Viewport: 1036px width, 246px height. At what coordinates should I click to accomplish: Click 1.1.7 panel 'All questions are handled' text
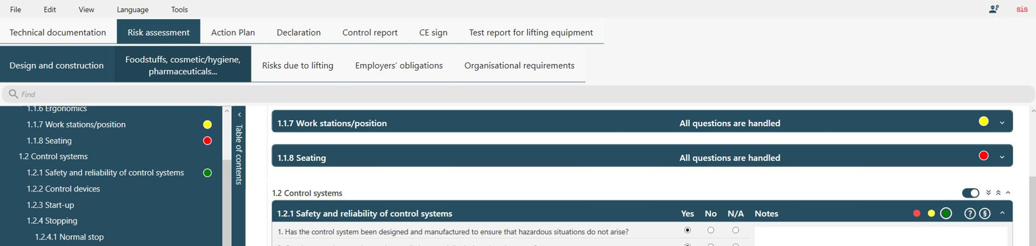tap(730, 123)
